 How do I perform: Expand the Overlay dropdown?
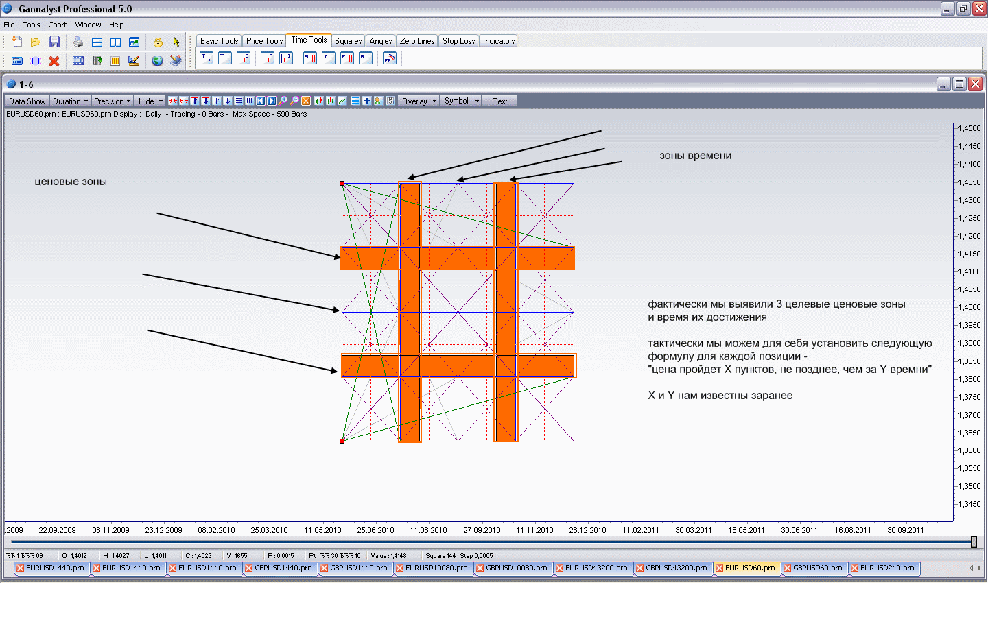pos(419,101)
